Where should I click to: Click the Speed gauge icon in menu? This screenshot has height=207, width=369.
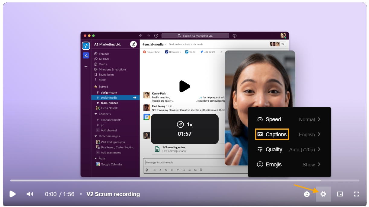click(260, 119)
